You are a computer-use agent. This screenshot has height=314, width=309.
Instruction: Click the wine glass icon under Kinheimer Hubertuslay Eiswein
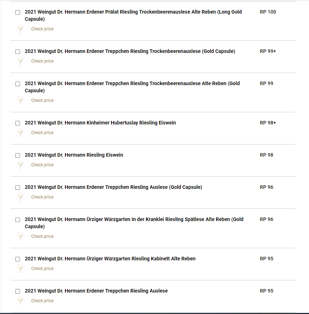[x=20, y=133]
